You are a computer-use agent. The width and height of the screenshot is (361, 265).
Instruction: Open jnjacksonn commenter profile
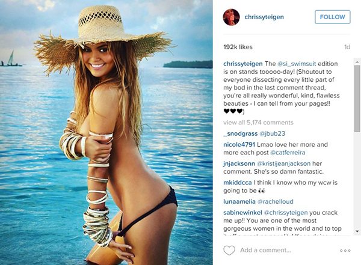click(239, 164)
